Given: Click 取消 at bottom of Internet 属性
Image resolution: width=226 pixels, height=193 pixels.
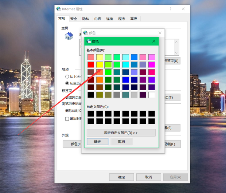Looking at the screenshot, I should pos(149,177).
